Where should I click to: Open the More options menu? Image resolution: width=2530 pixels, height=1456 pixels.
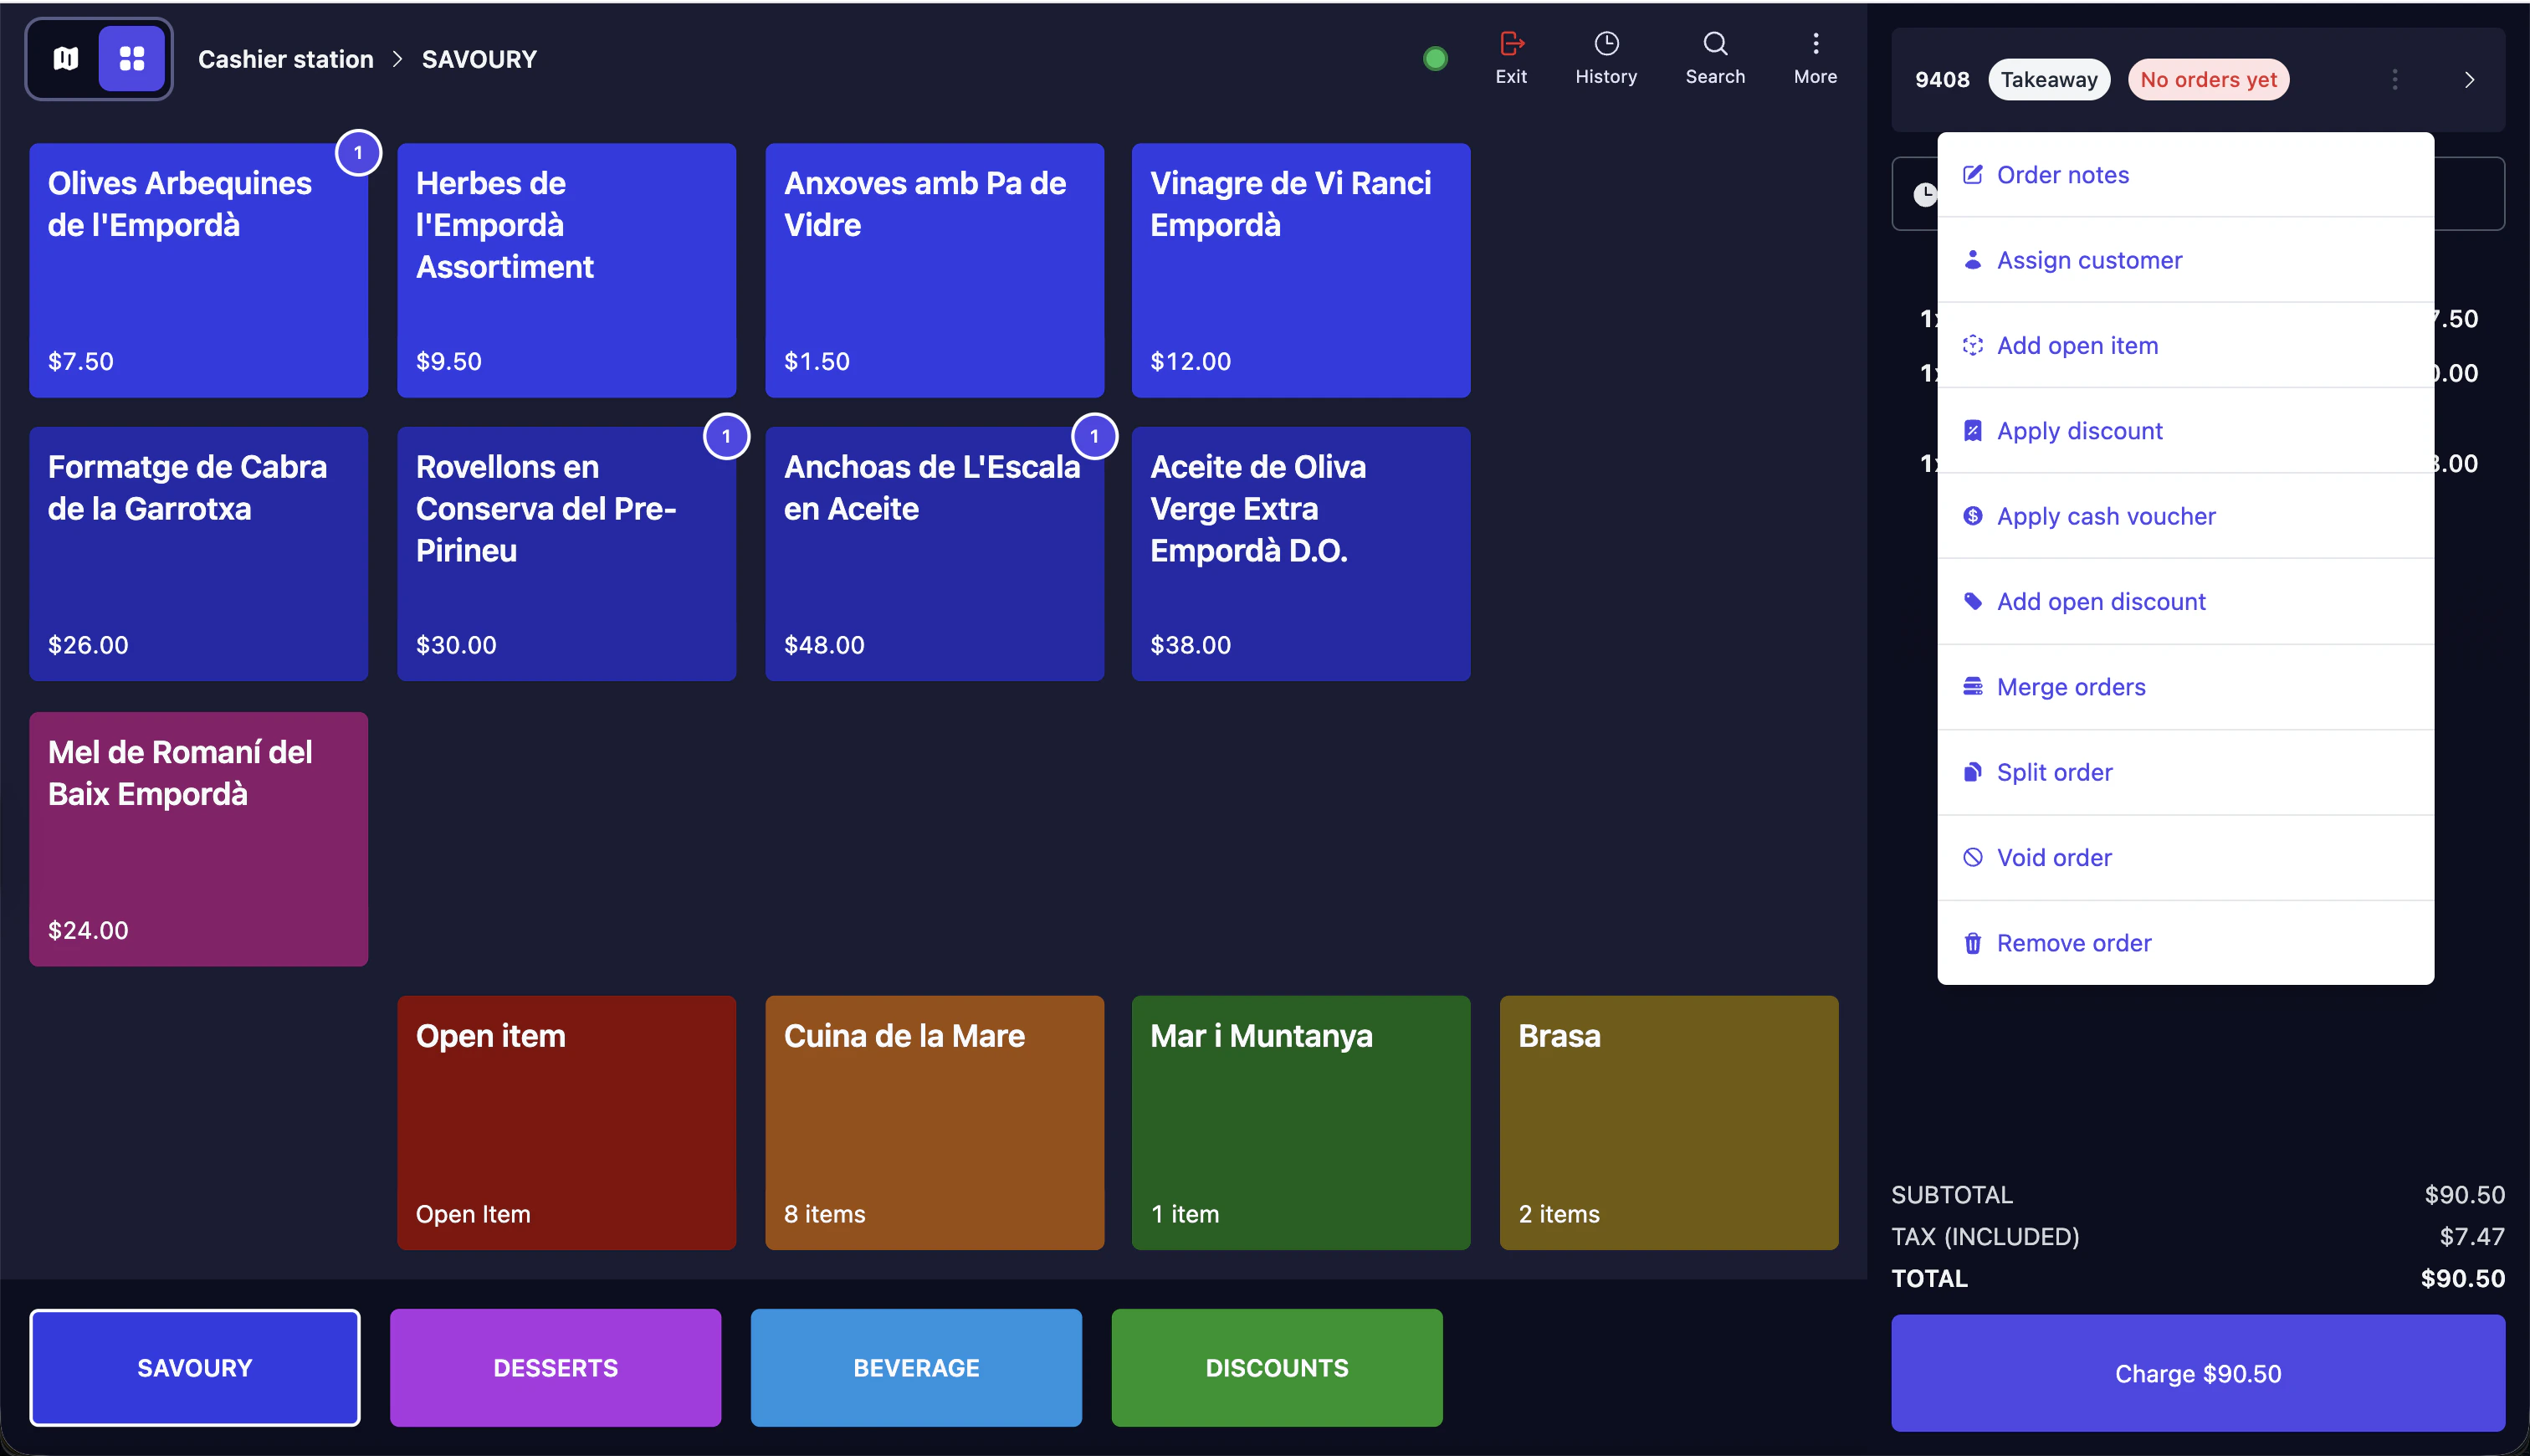point(1815,55)
